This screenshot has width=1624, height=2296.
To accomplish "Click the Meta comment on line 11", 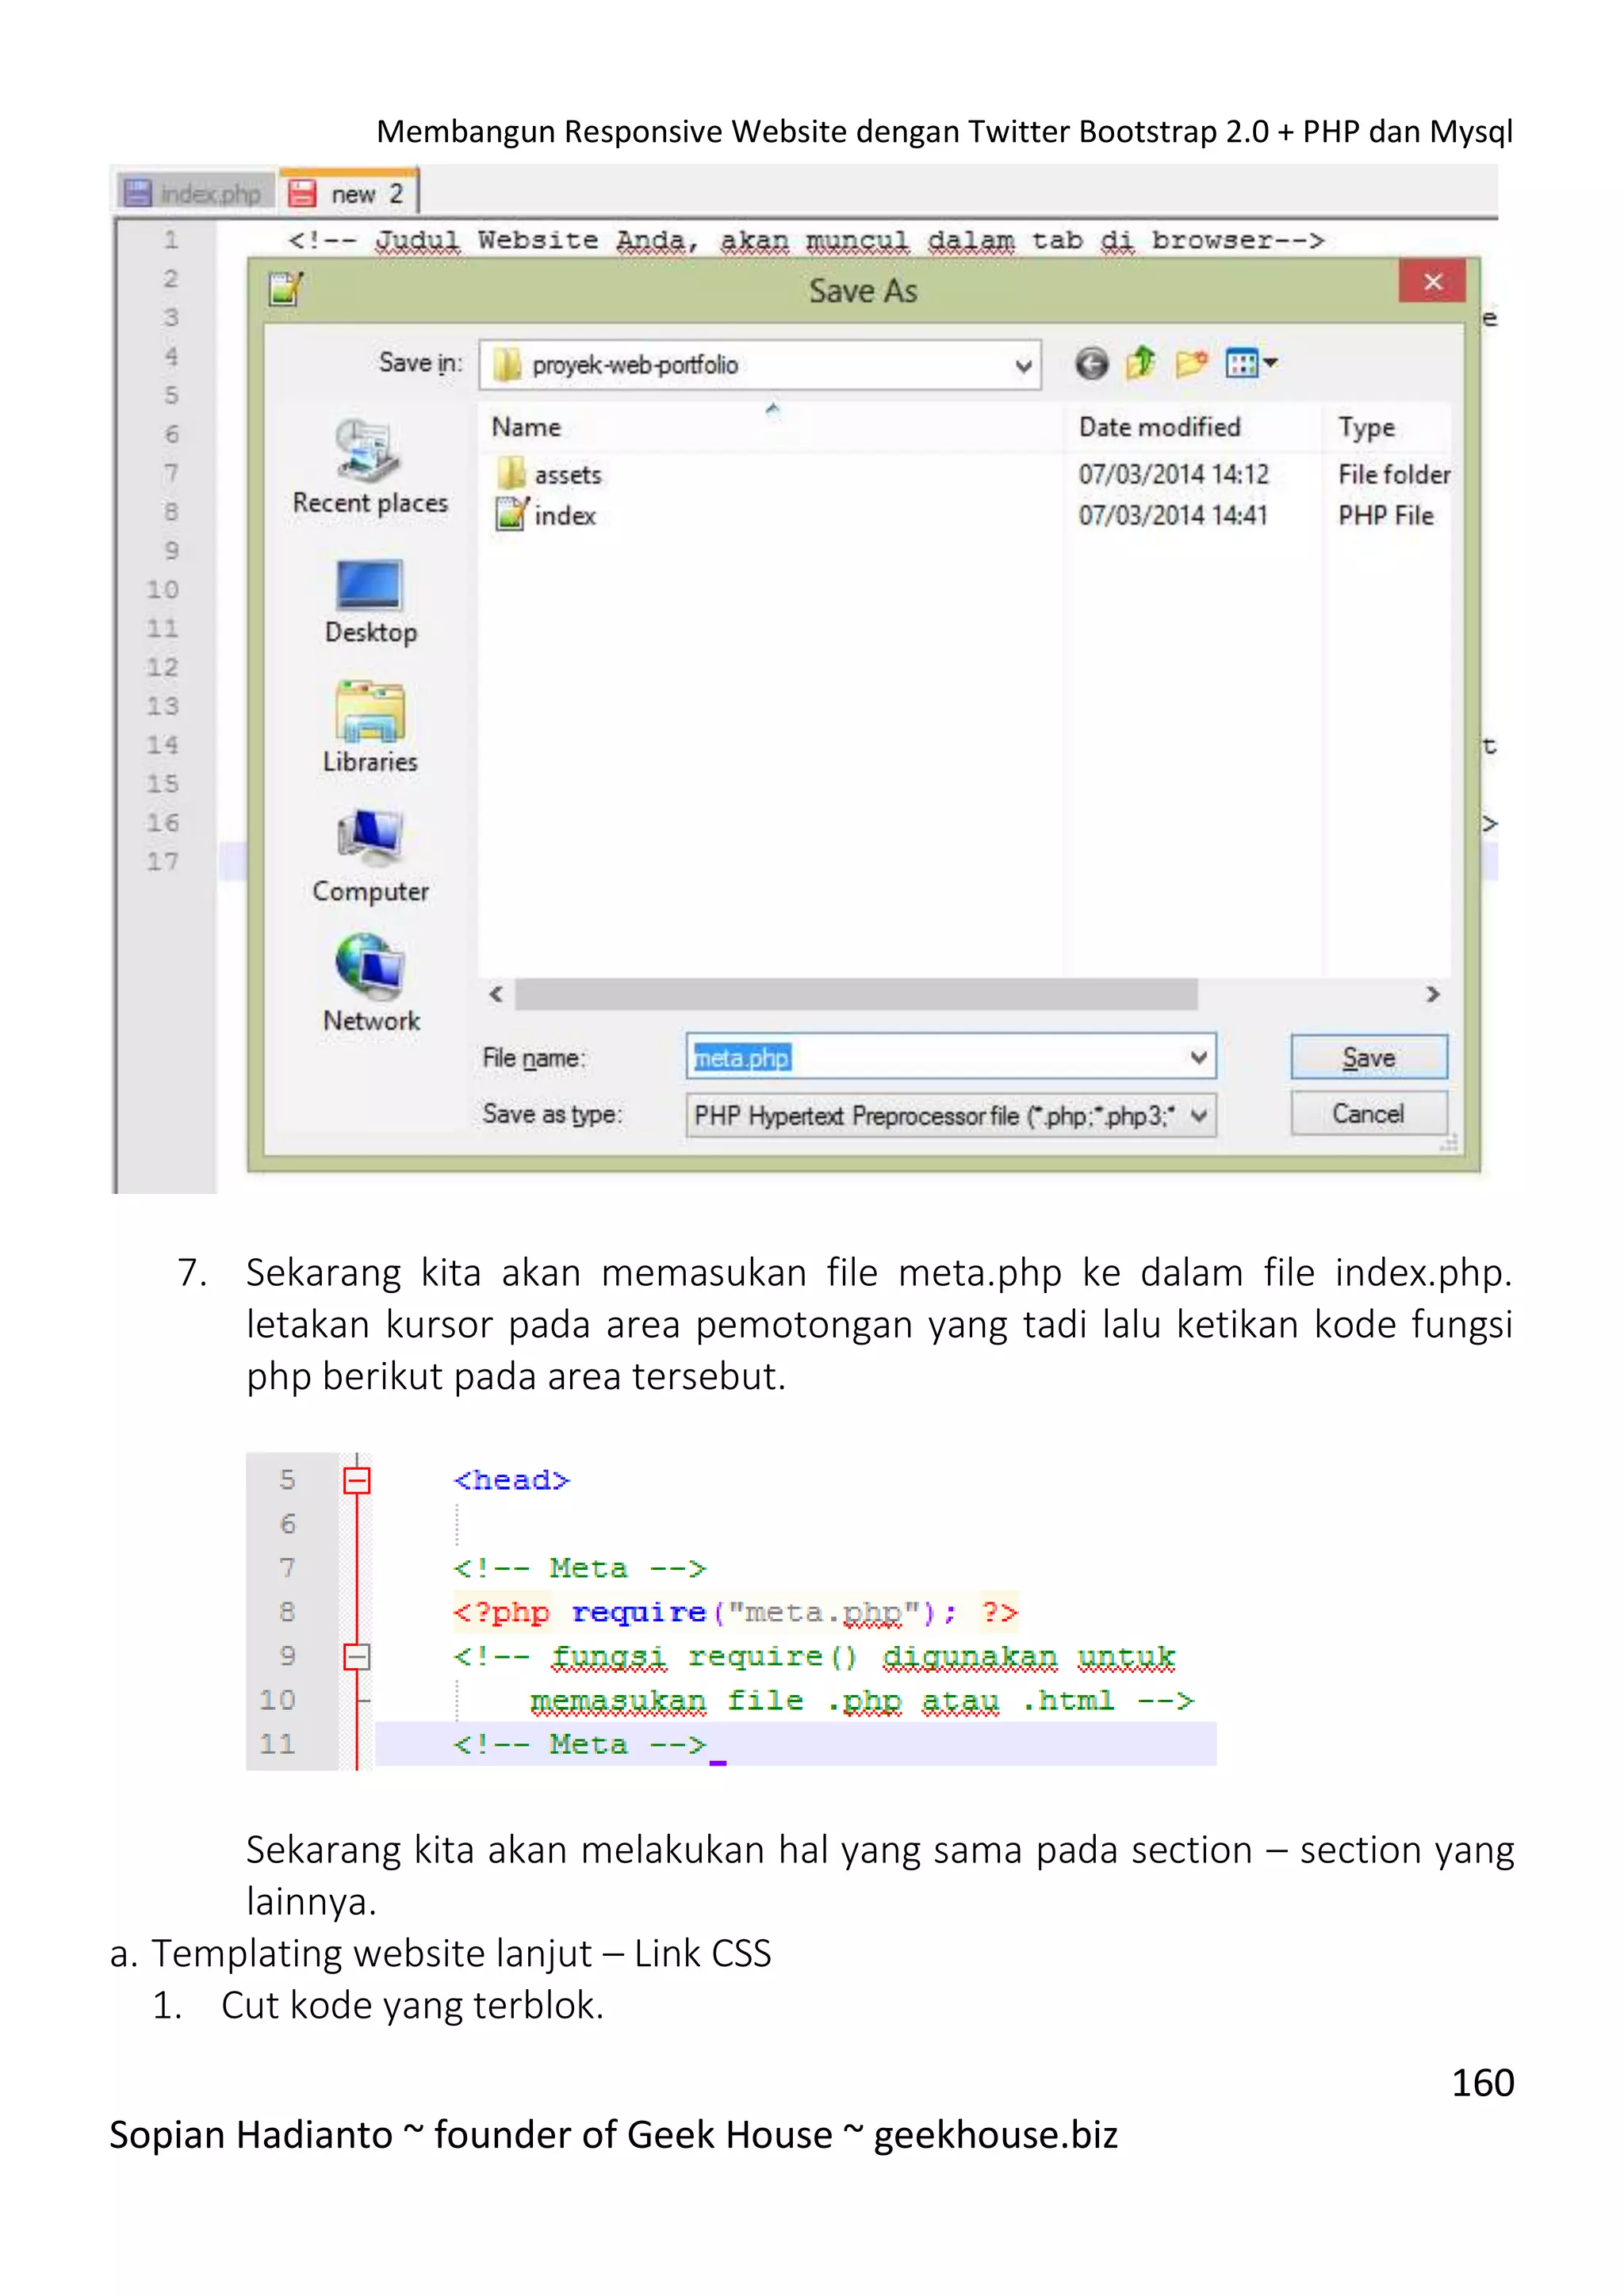I will pos(580,1744).
